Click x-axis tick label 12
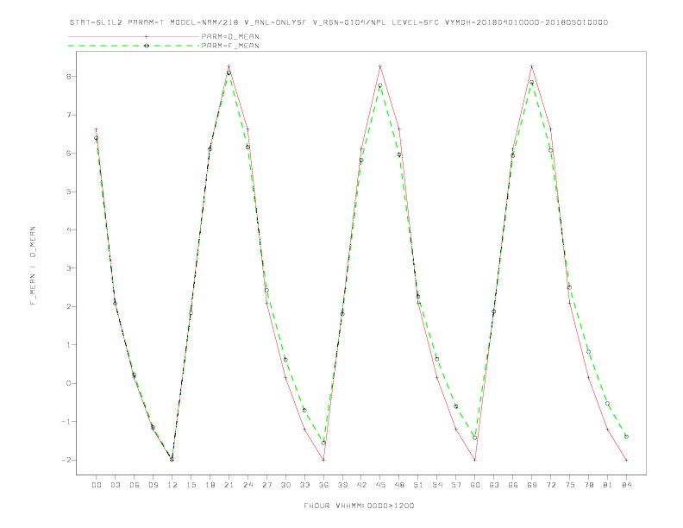 coord(172,485)
